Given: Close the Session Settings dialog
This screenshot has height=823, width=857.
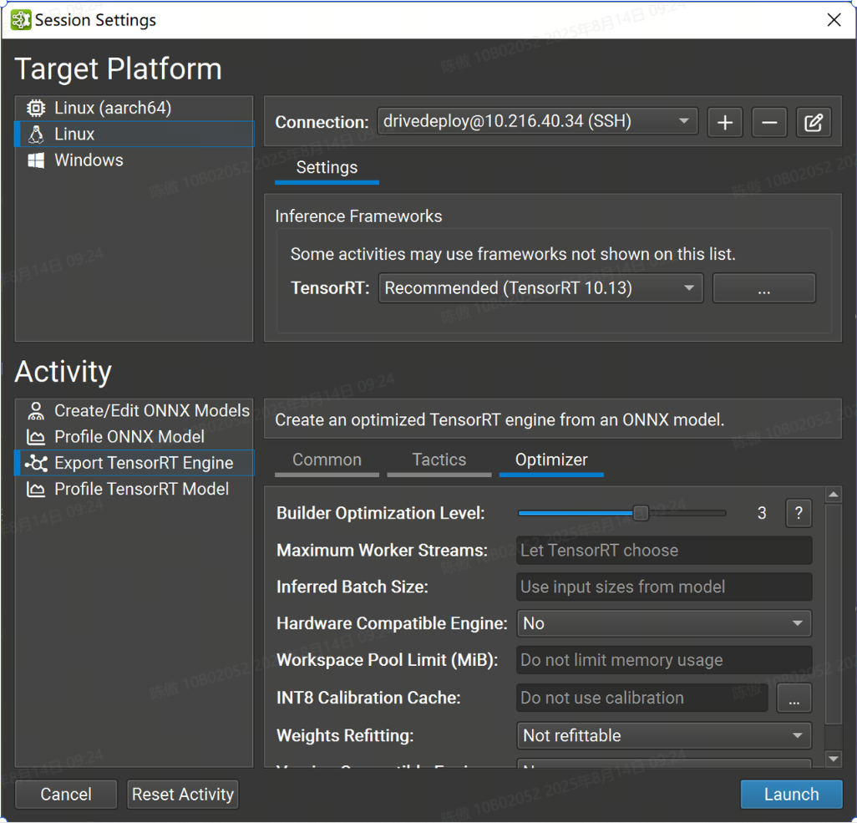Looking at the screenshot, I should tap(834, 20).
